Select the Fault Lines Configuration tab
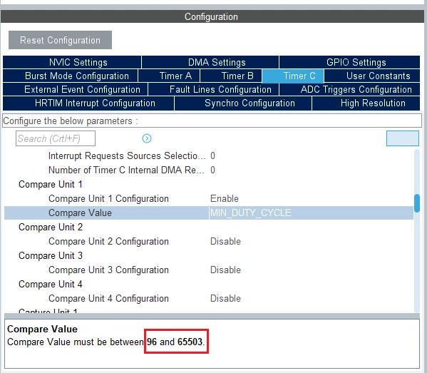Image resolution: width=427 pixels, height=373 pixels. pyautogui.click(x=214, y=89)
